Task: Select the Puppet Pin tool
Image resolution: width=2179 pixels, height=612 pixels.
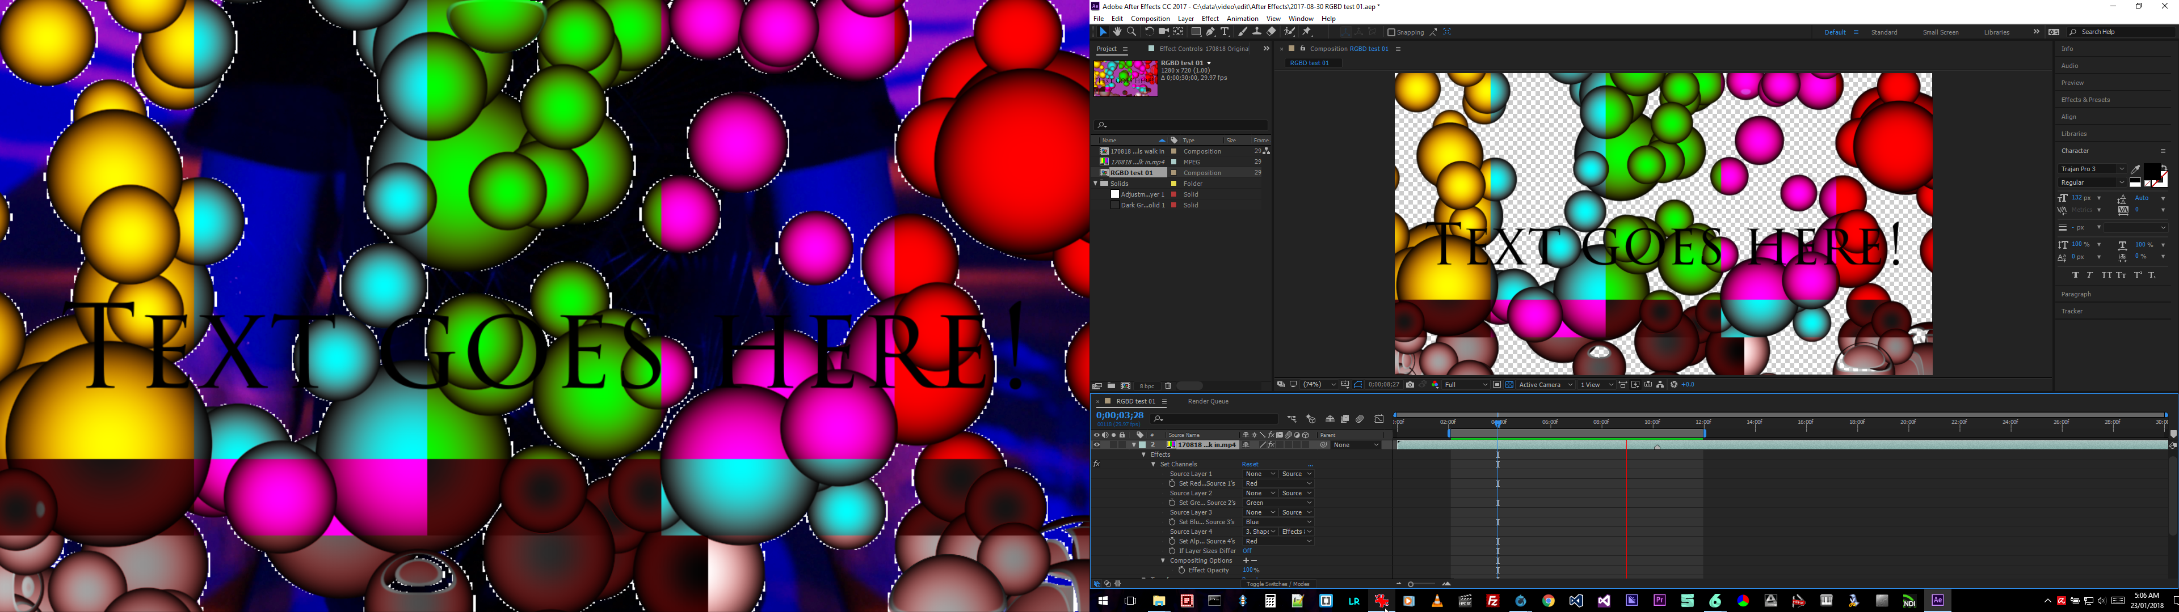Action: [1307, 32]
